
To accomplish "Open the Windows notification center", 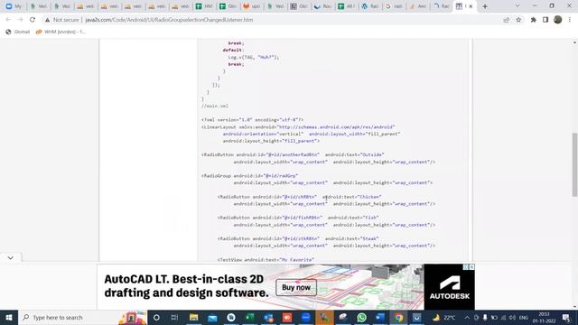I will pyautogui.click(x=566, y=318).
